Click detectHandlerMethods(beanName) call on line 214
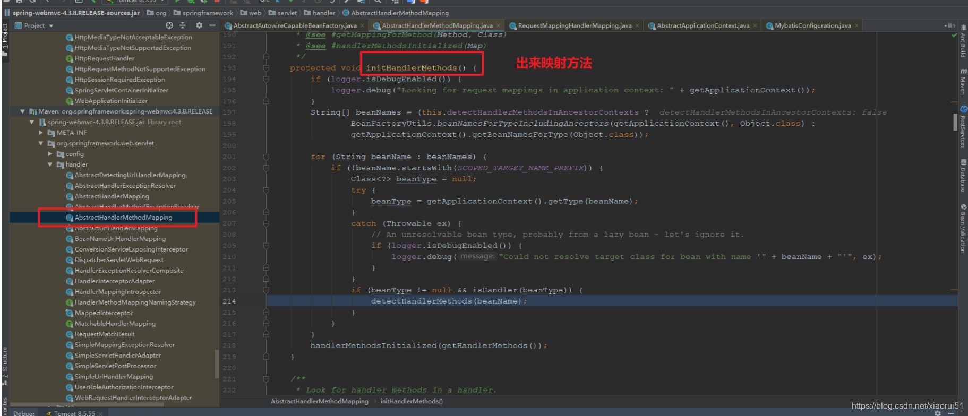This screenshot has height=416, width=968. 449,301
